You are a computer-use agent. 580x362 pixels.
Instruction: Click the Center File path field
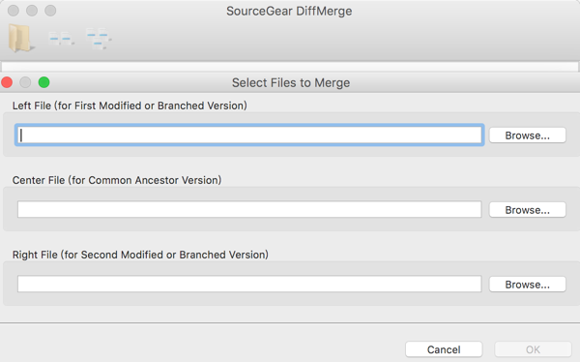pos(249,209)
